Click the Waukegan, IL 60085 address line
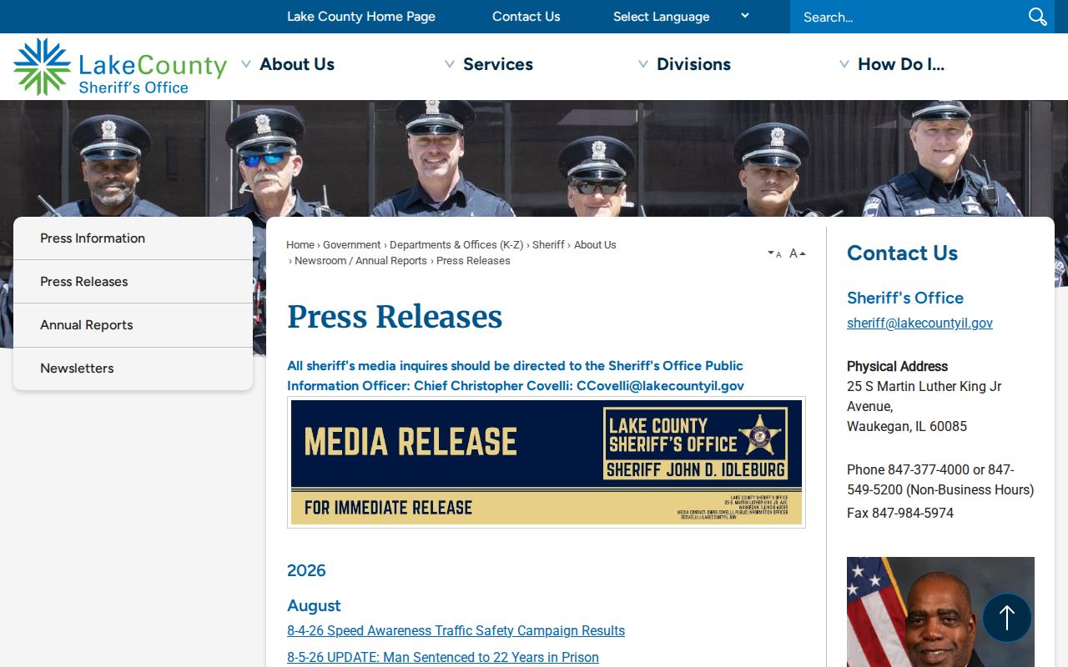 coord(907,427)
